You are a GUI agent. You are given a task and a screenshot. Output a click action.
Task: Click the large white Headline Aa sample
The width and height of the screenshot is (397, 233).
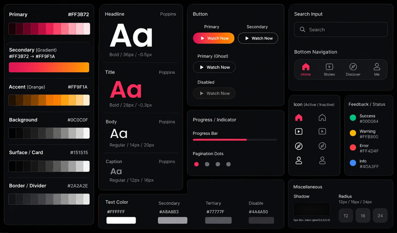click(x=131, y=35)
